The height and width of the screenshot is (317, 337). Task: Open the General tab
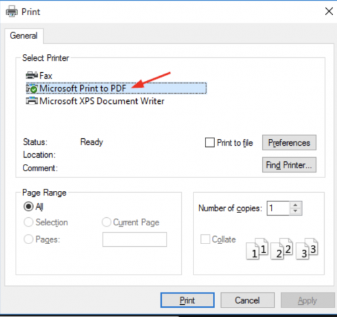coord(24,36)
